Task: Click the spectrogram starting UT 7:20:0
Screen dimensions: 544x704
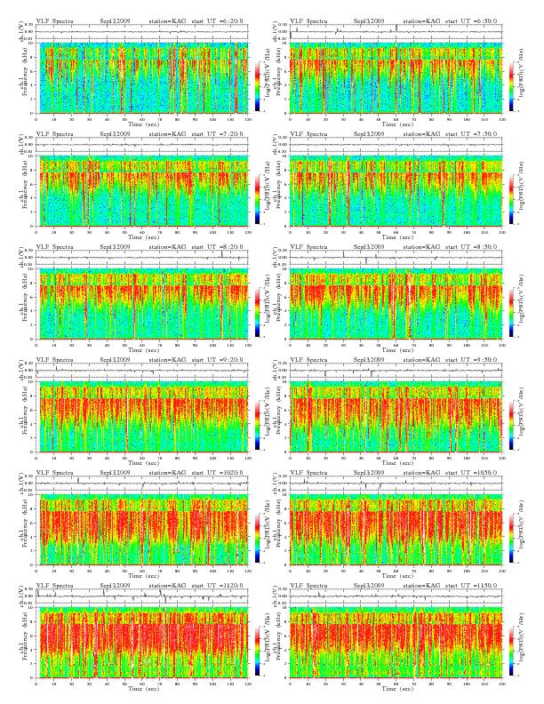Action: 142,191
